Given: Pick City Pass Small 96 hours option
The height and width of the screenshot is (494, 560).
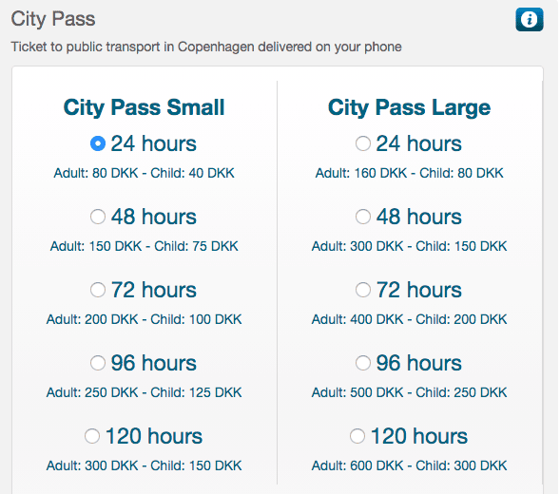Looking at the screenshot, I should [x=98, y=363].
